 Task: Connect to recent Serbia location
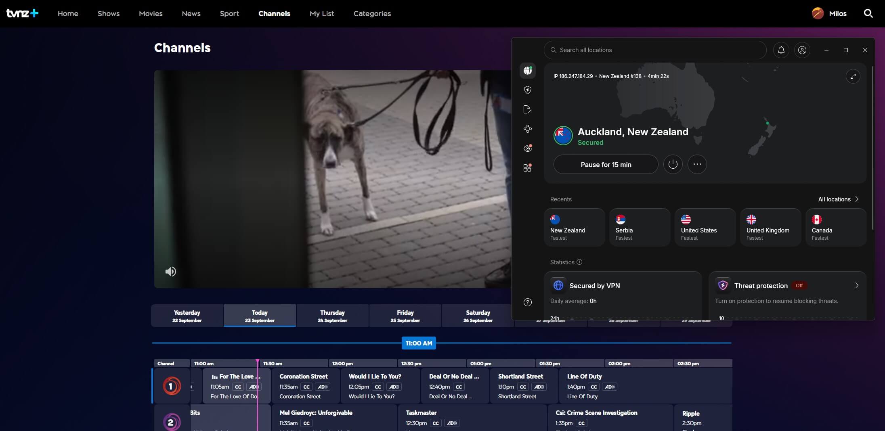[x=640, y=227]
